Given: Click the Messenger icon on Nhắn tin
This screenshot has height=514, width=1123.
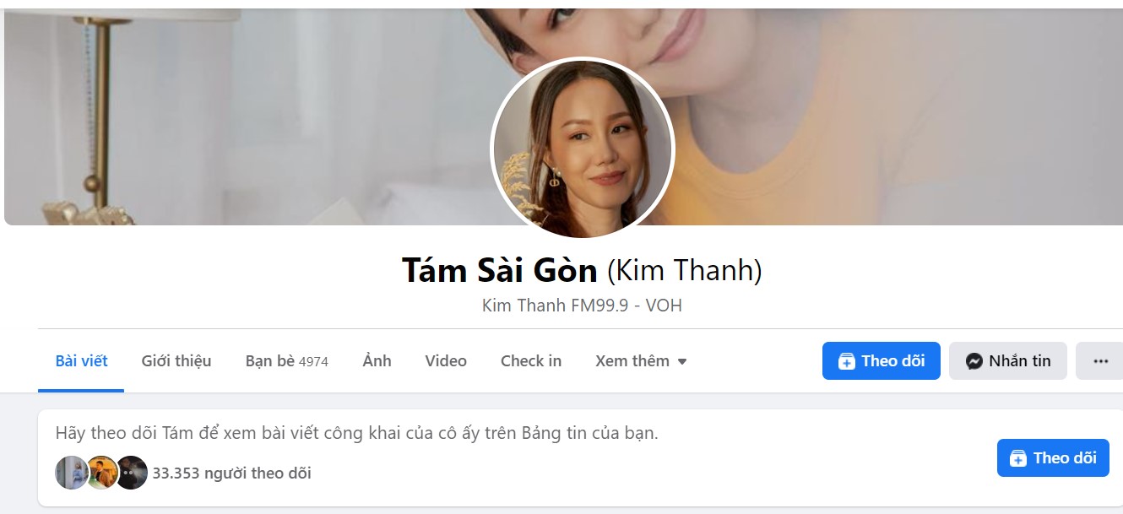Looking at the screenshot, I should pos(974,361).
